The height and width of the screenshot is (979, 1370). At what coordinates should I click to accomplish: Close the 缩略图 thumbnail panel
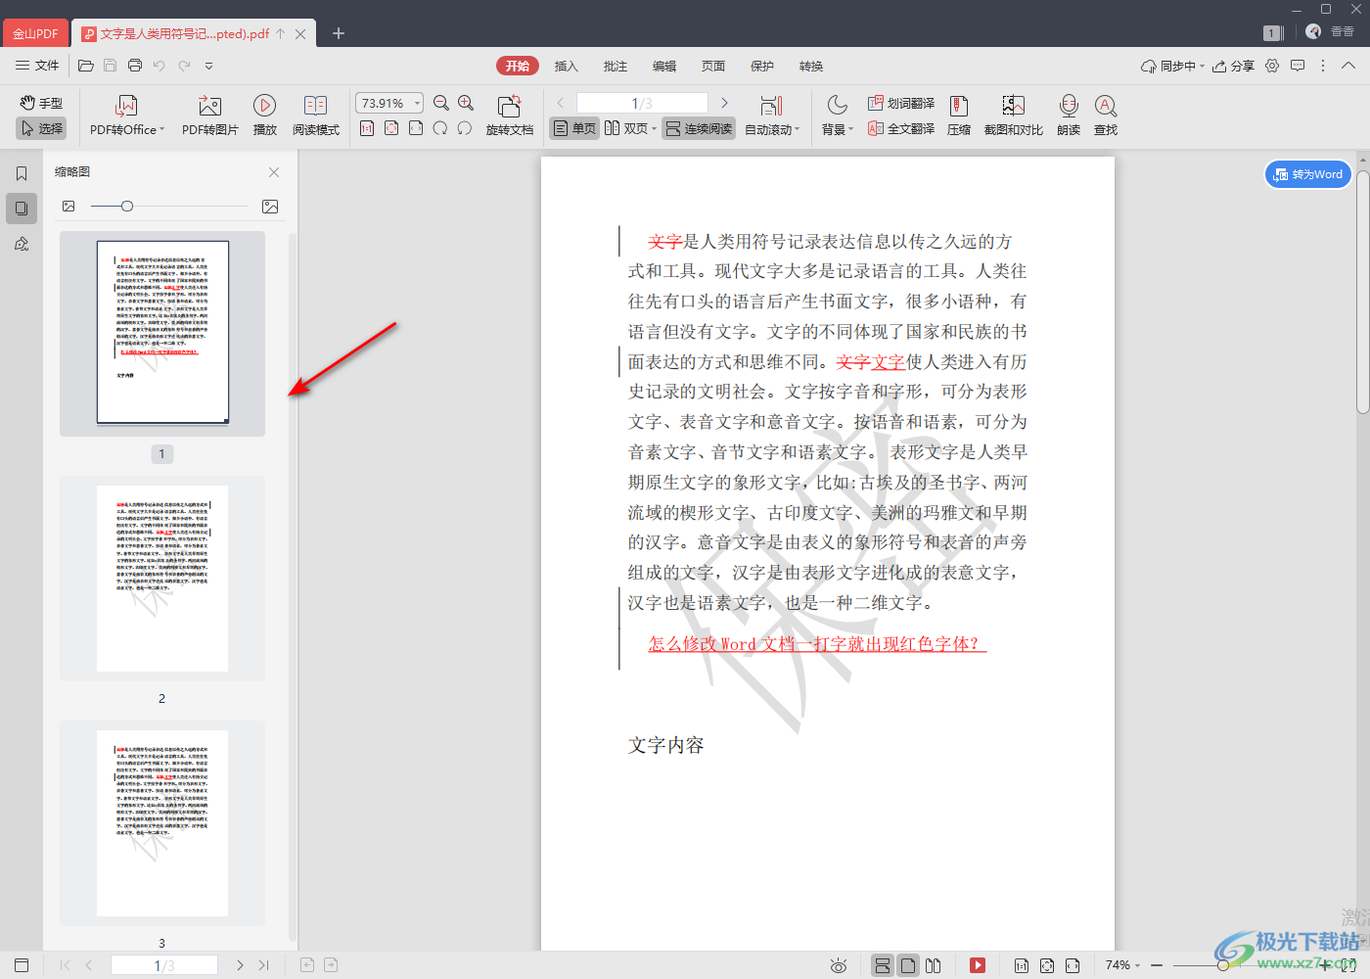tap(274, 172)
